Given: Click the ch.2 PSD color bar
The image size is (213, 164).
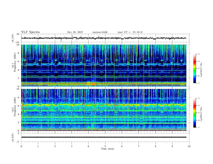Looking at the screenshot, I should pyautogui.click(x=194, y=113).
